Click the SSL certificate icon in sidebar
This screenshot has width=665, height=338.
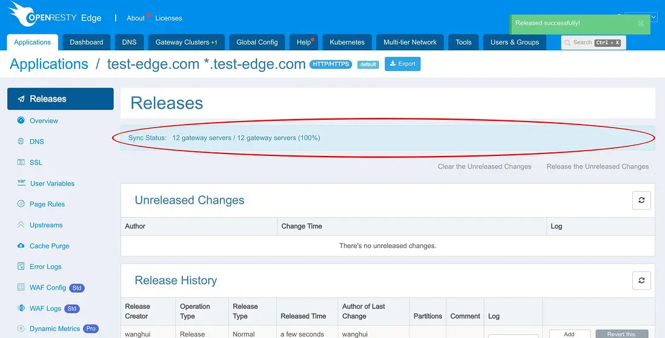(21, 162)
